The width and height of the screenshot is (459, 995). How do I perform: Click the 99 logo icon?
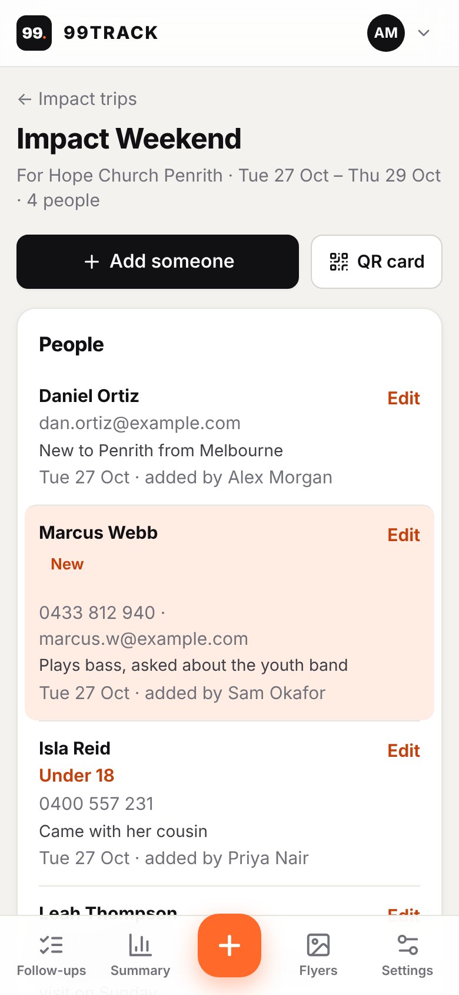34,33
